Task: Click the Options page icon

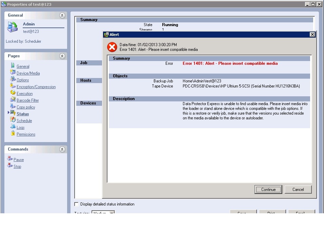Action: click(13, 79)
